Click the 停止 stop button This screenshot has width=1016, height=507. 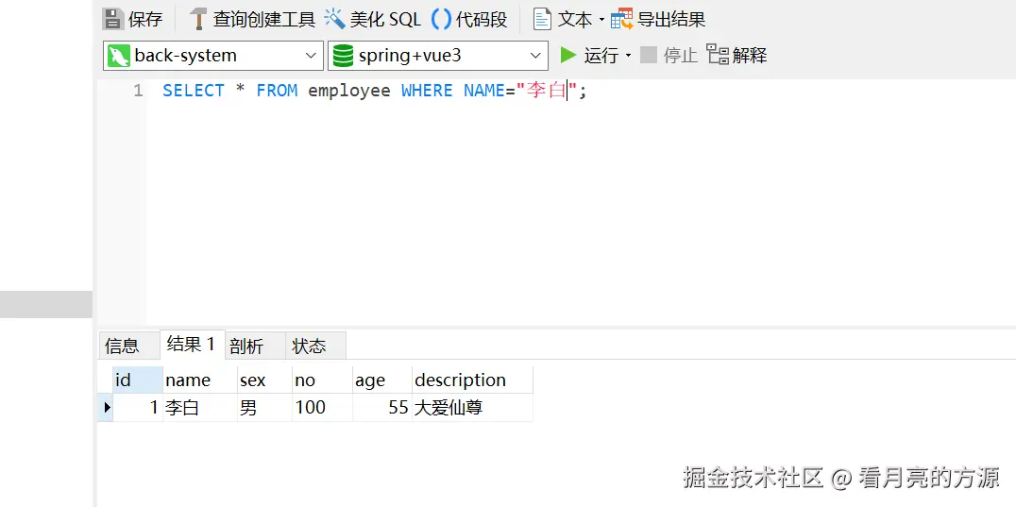pyautogui.click(x=669, y=55)
